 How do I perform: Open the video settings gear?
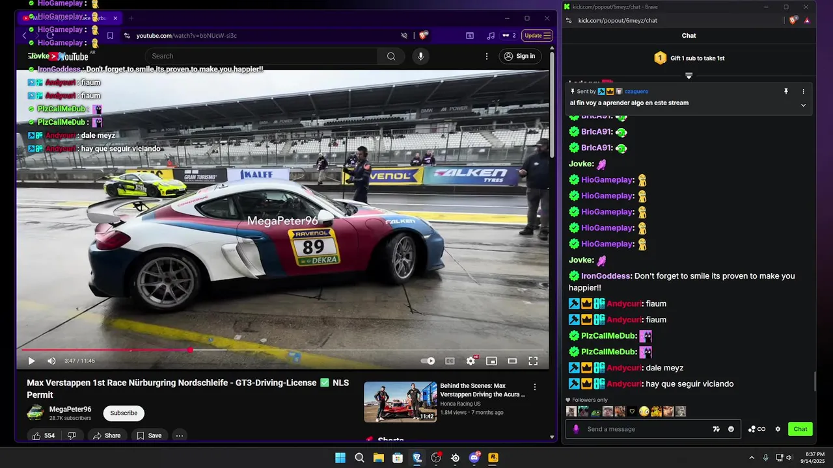(x=471, y=361)
